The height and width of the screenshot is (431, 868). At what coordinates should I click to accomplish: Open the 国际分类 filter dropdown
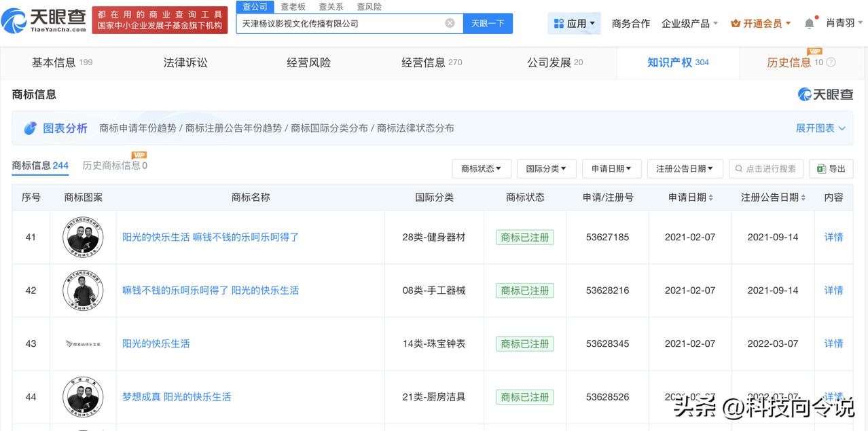pos(547,169)
